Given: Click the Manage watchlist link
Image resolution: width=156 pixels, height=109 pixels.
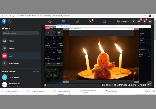Looking at the screenshot, I should click(36, 72).
